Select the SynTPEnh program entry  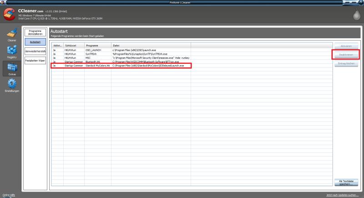coord(91,54)
